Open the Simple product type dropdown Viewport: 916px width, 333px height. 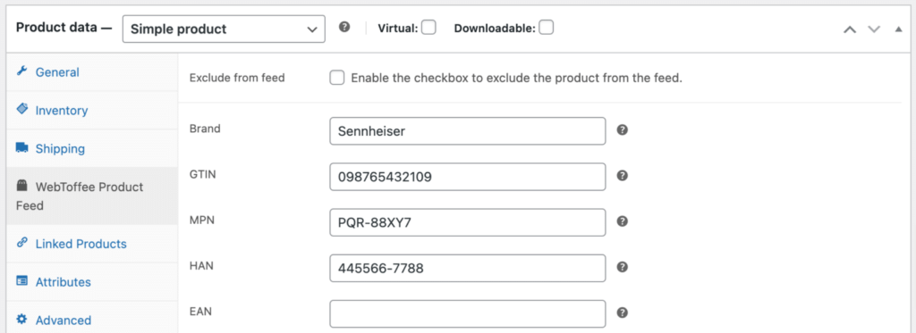coord(224,29)
